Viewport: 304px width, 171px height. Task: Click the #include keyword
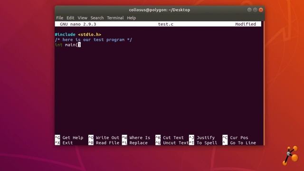(65, 35)
